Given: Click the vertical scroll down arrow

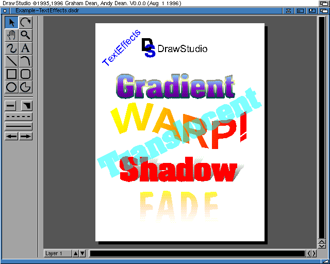Looking at the screenshot, I should pos(322,246).
